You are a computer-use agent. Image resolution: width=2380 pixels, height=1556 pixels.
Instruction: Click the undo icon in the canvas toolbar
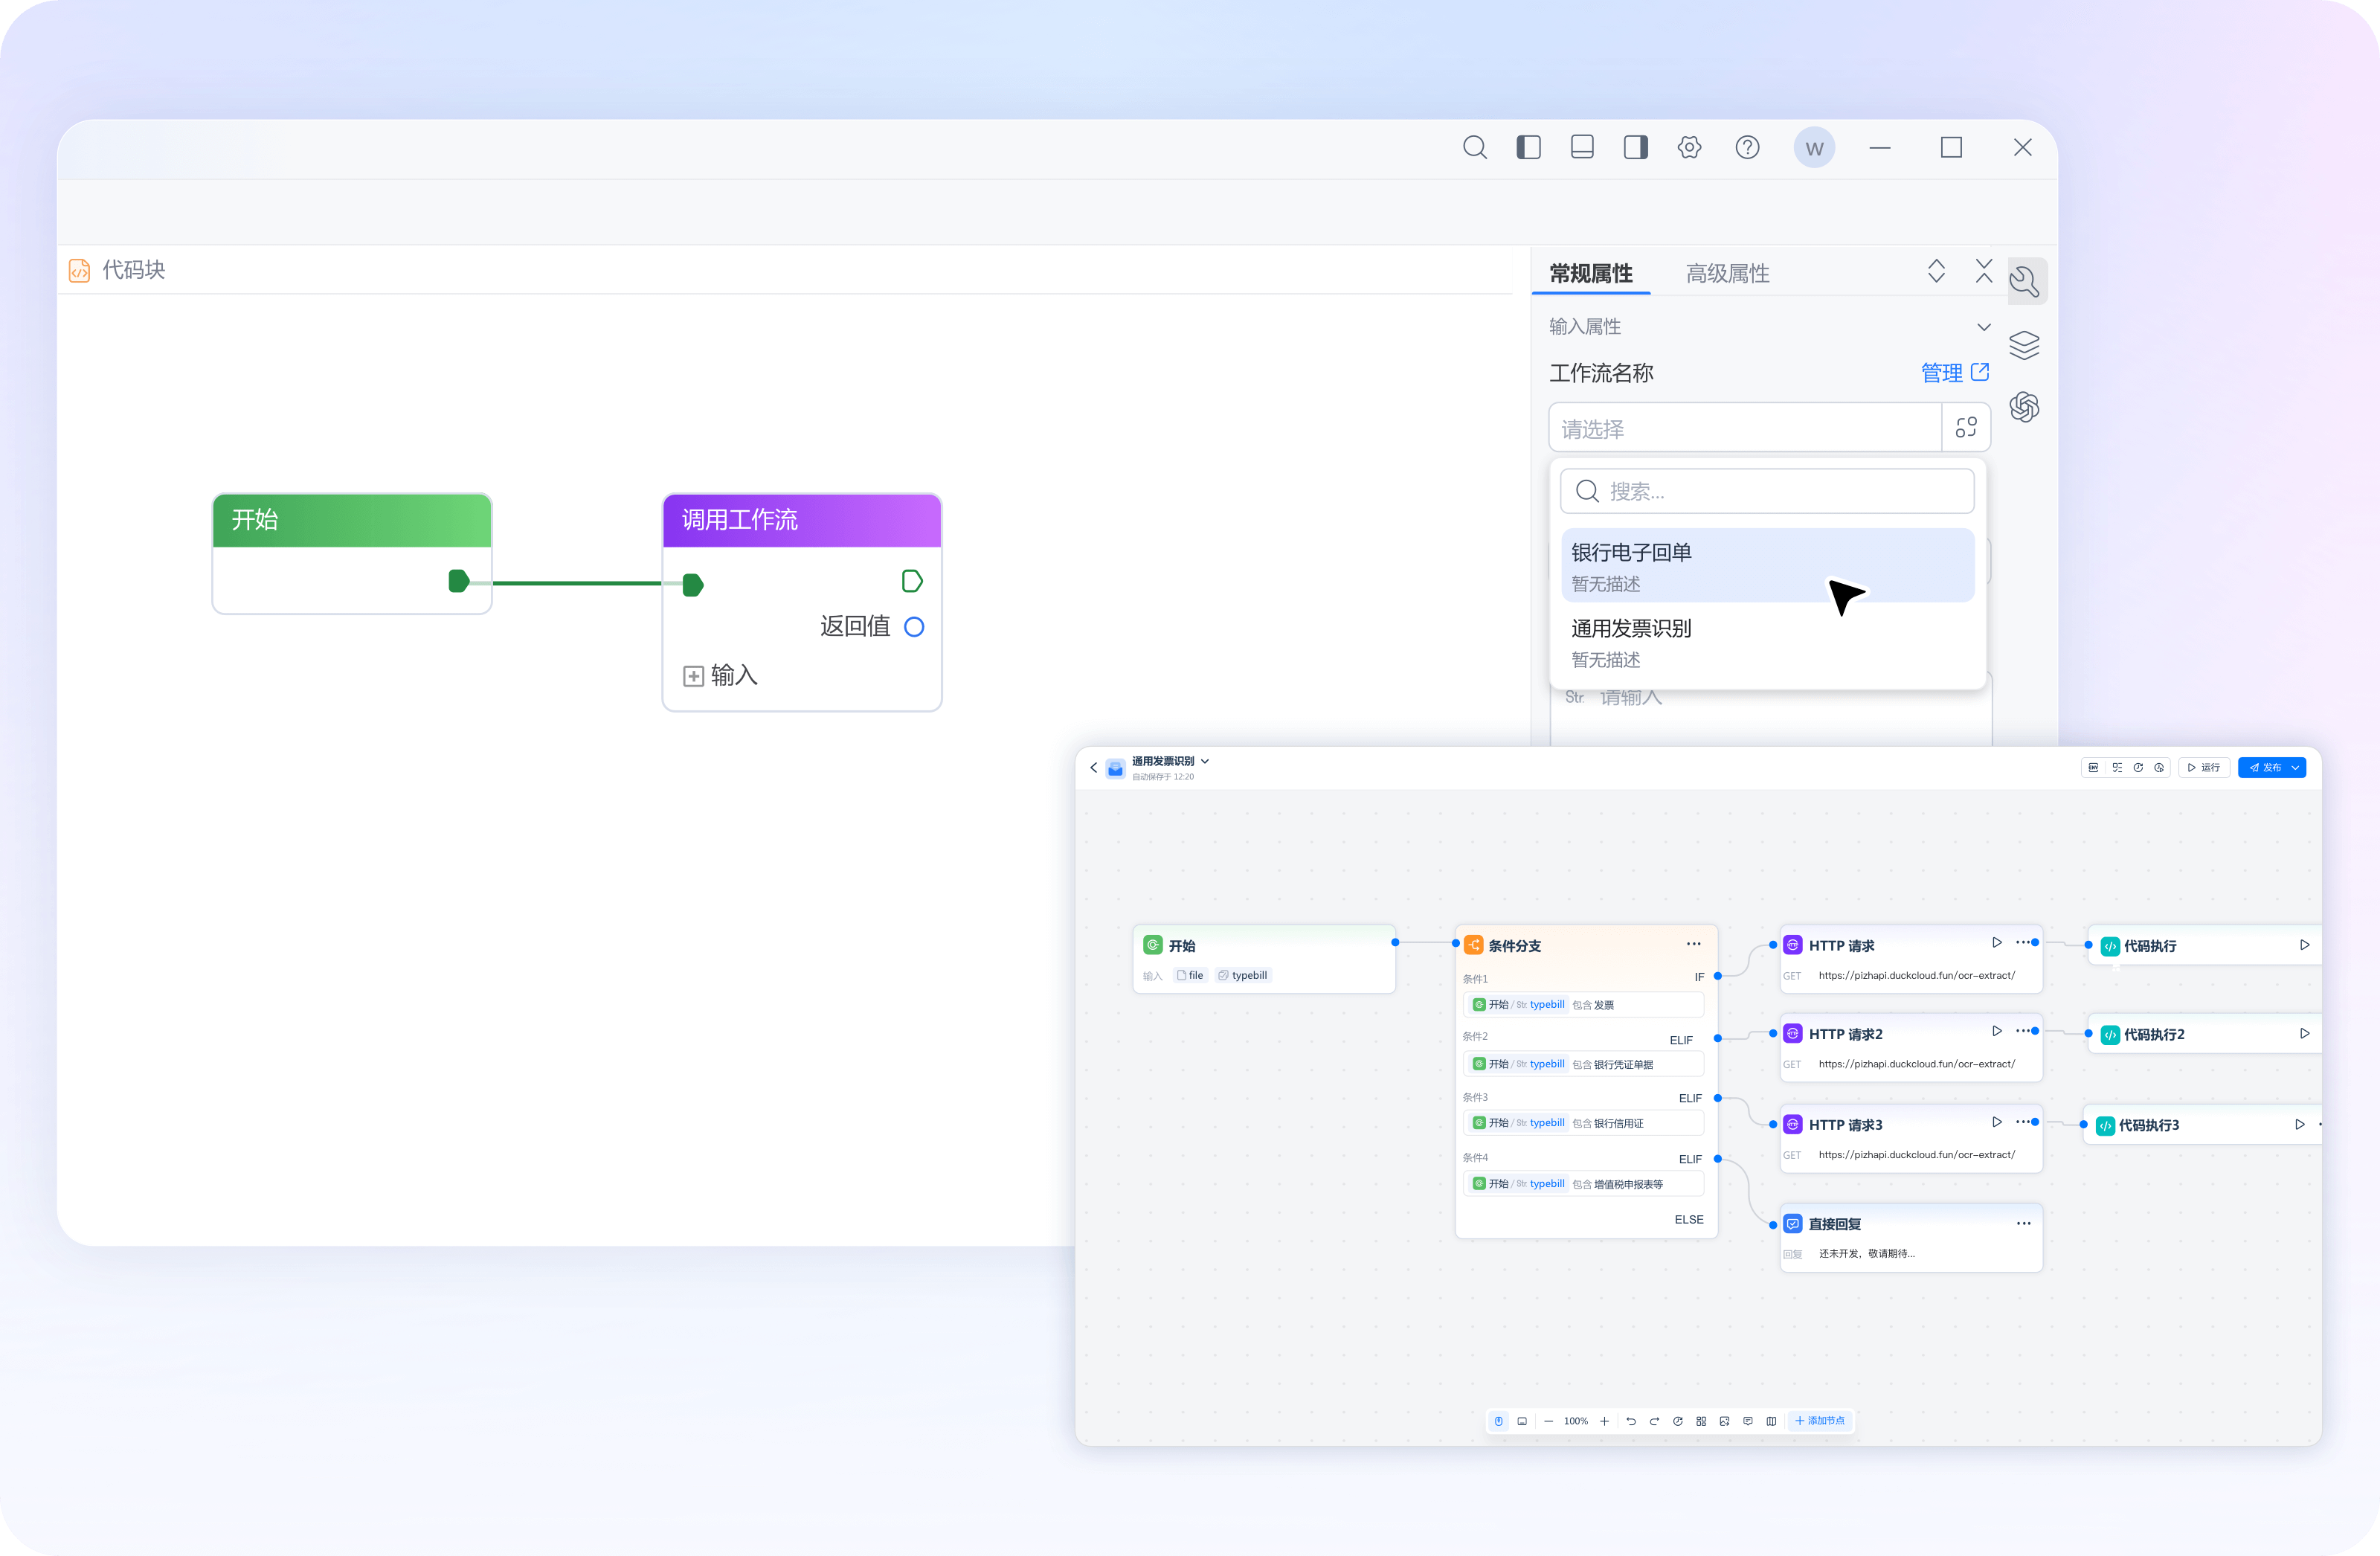[1631, 1422]
